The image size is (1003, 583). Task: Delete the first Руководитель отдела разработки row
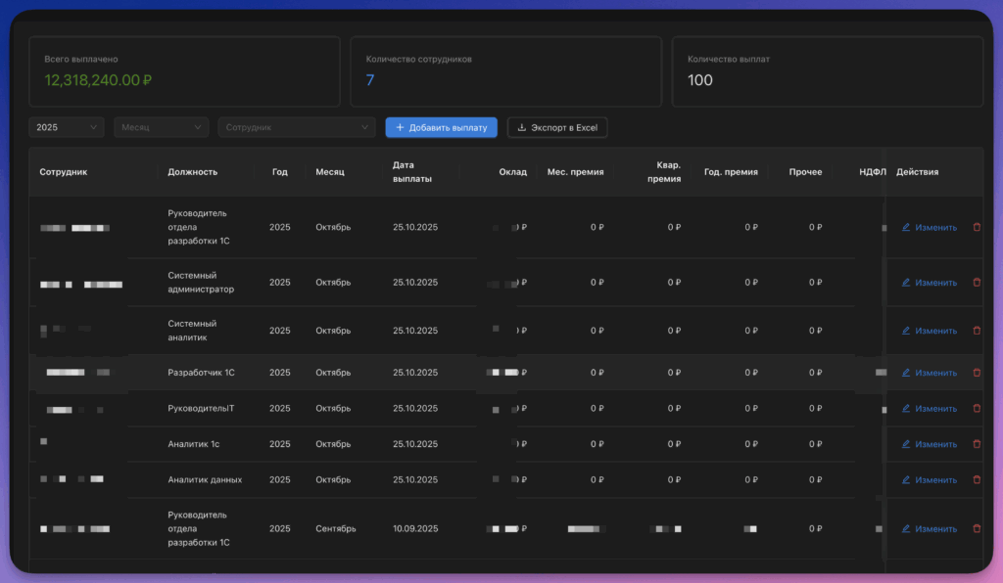(x=977, y=227)
